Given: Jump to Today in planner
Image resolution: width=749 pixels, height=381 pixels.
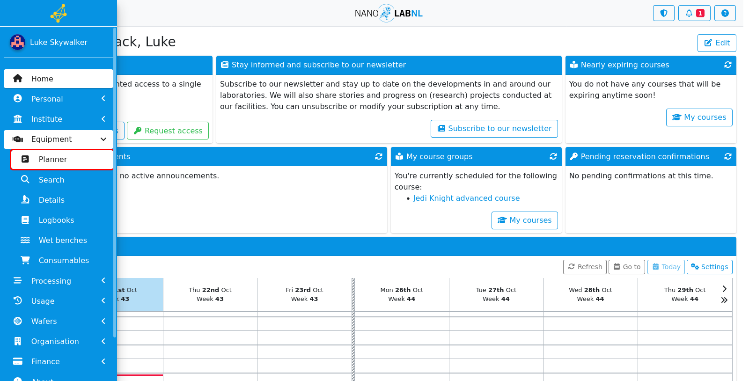Looking at the screenshot, I should (666, 267).
